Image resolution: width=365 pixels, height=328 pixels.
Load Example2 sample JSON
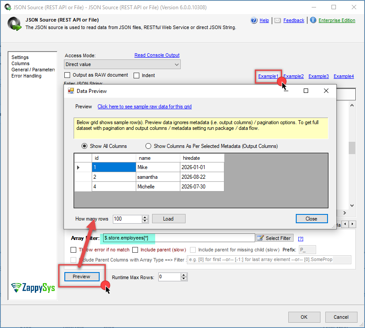pos(294,76)
